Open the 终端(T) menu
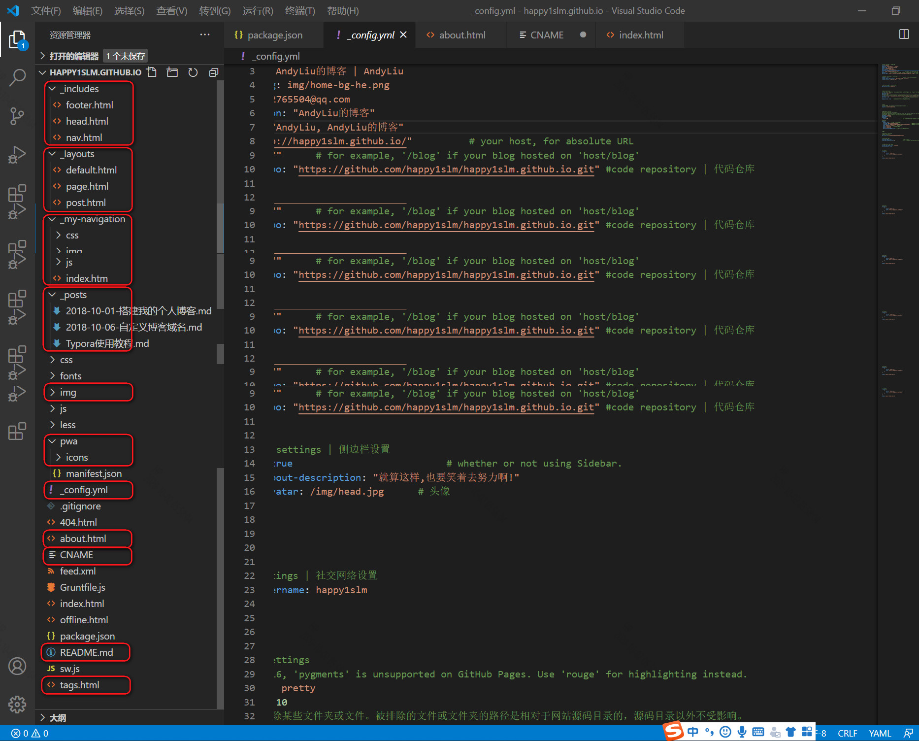The image size is (919, 741). 299,10
